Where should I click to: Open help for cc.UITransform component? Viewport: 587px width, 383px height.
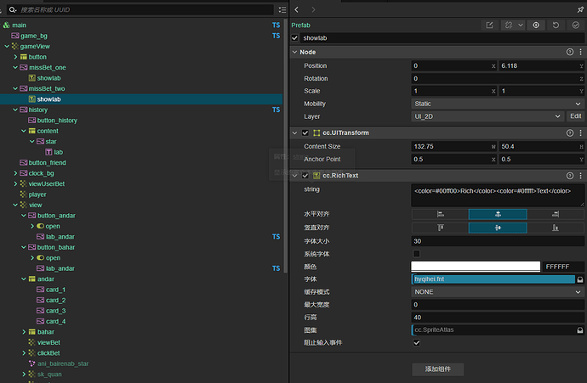[570, 132]
